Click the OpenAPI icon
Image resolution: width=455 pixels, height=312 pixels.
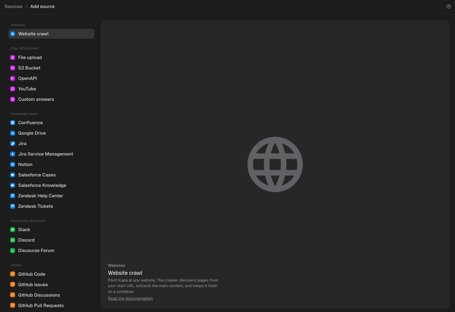point(13,78)
